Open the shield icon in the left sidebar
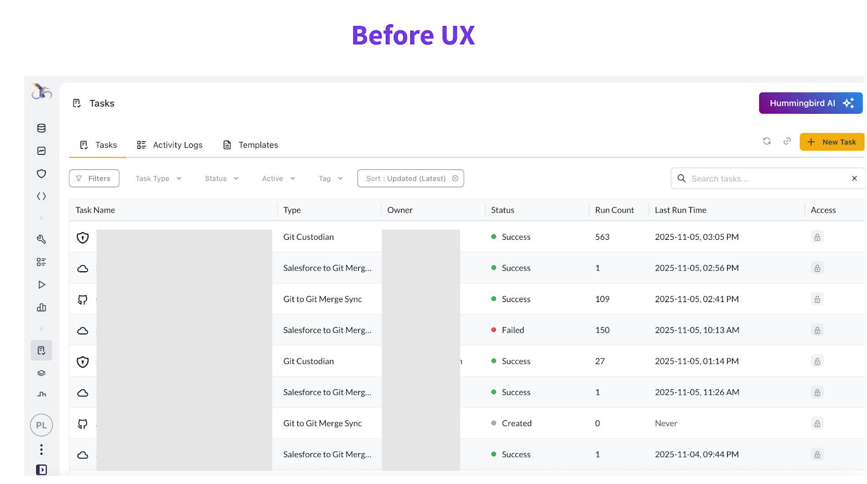The height and width of the screenshot is (484, 867). click(41, 174)
